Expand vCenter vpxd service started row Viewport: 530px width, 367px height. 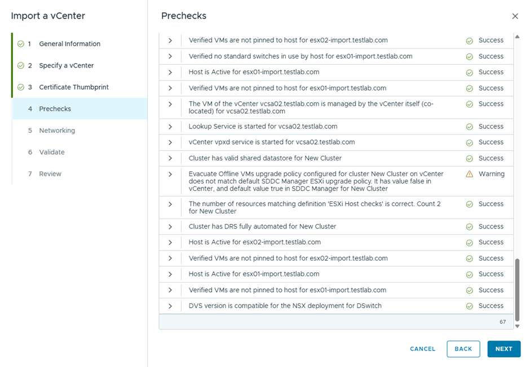coord(170,142)
